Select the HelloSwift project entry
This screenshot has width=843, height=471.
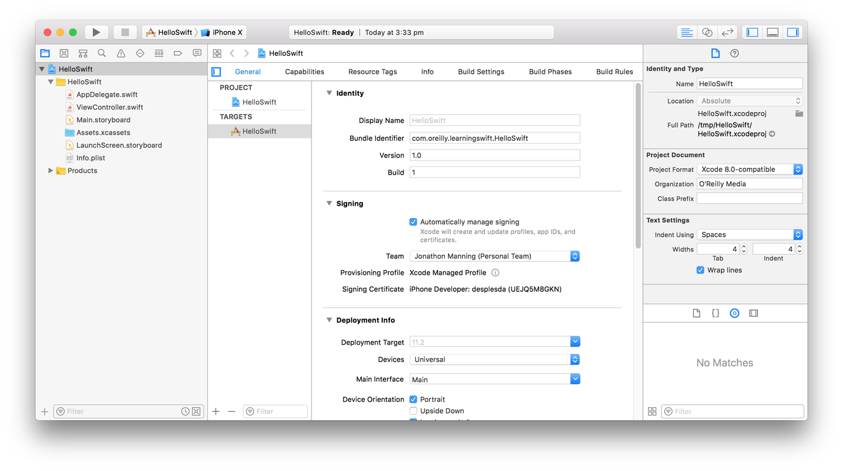259,102
